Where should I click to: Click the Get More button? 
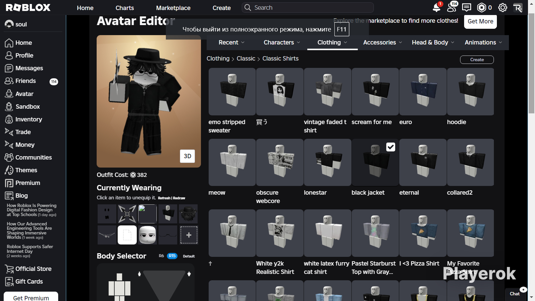click(480, 21)
